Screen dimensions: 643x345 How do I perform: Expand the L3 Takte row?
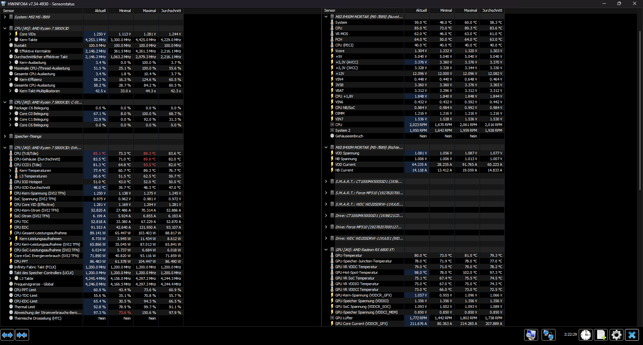coord(10,278)
